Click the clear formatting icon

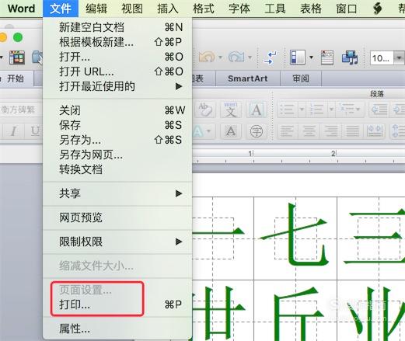click(x=205, y=110)
